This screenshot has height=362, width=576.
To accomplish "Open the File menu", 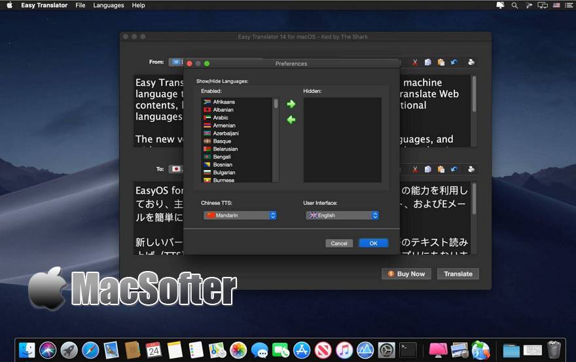I will [80, 5].
